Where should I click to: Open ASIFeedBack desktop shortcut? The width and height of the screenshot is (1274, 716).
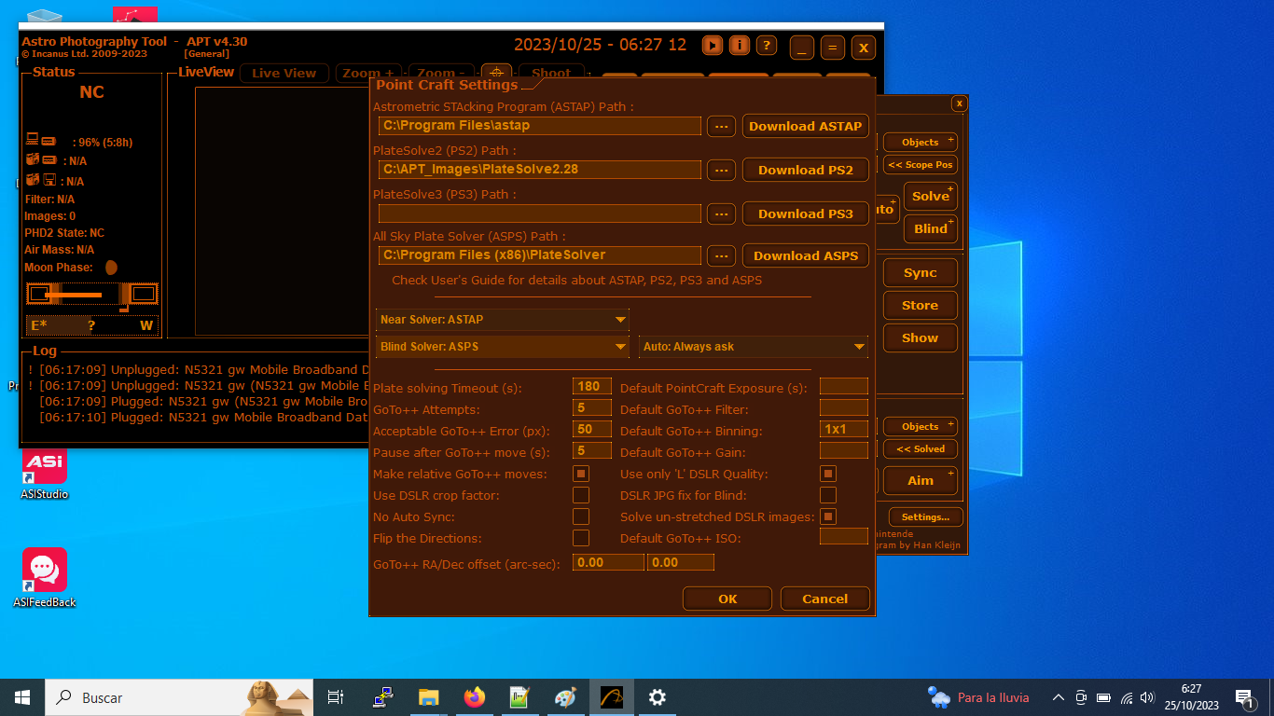coord(44,578)
